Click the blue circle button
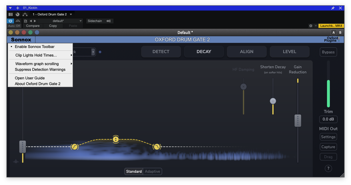Image resolution: width=351 pixels, height=185 pixels. tap(37, 33)
